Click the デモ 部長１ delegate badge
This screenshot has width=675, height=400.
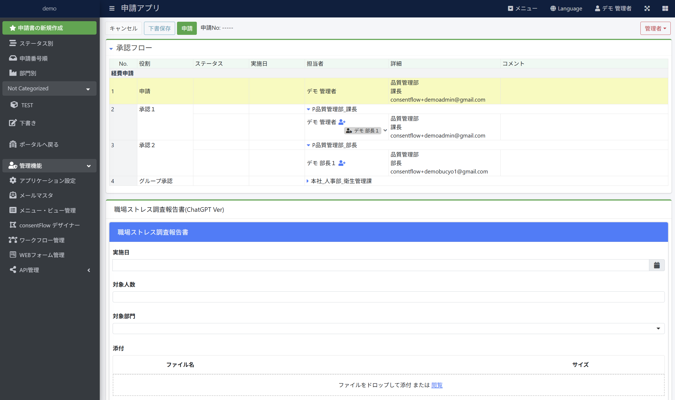click(363, 131)
